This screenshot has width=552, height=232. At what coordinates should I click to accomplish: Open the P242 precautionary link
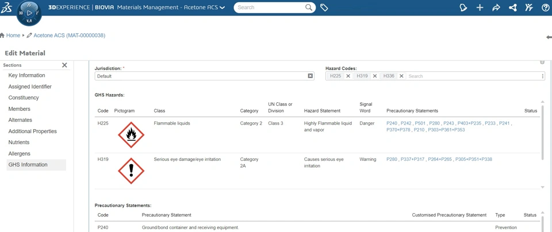(x=406, y=123)
